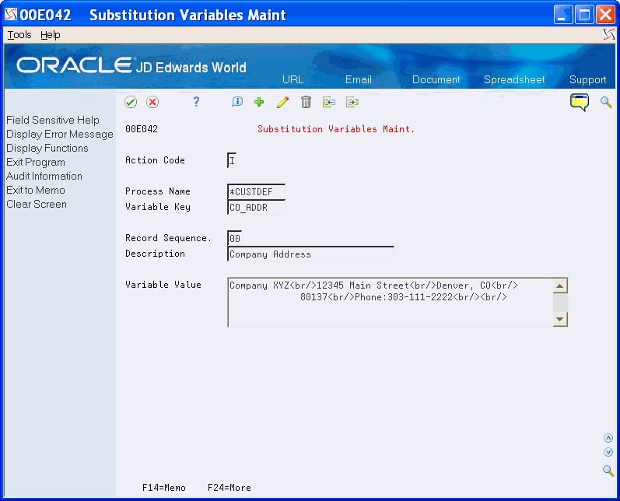Click F24=More function key text
This screenshot has width=620, height=501.
pos(229,488)
